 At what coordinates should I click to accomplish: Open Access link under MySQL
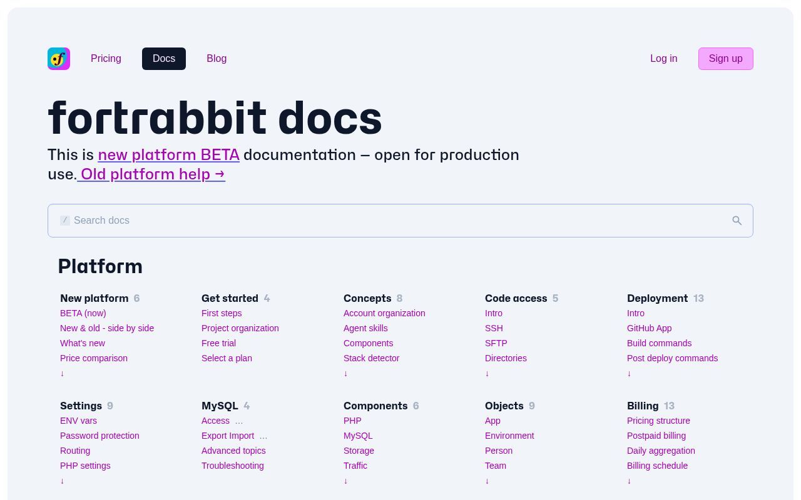215,421
